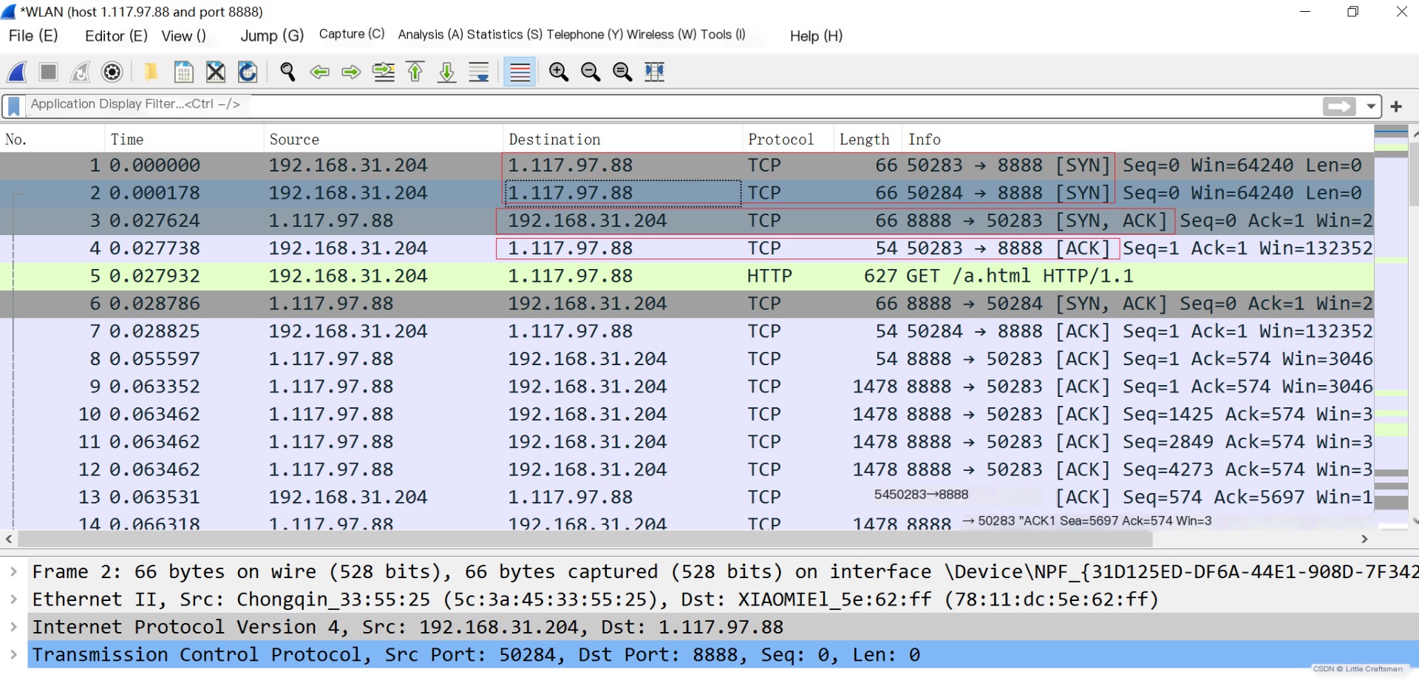Image resolution: width=1419 pixels, height=686 pixels.
Task: Click horizontal scrollbar of packet list
Action: coord(585,540)
